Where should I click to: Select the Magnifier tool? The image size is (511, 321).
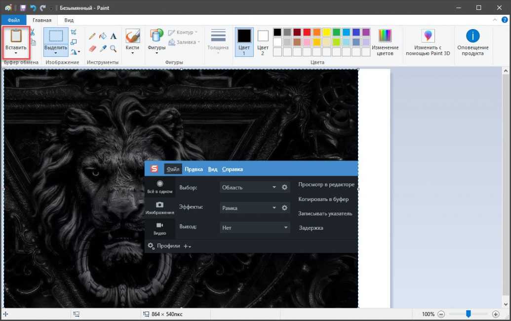(x=114, y=48)
